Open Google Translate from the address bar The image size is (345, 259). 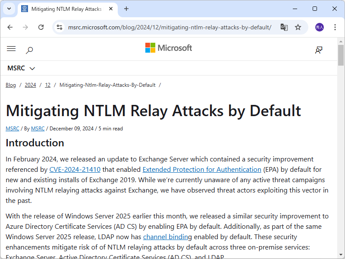(284, 27)
